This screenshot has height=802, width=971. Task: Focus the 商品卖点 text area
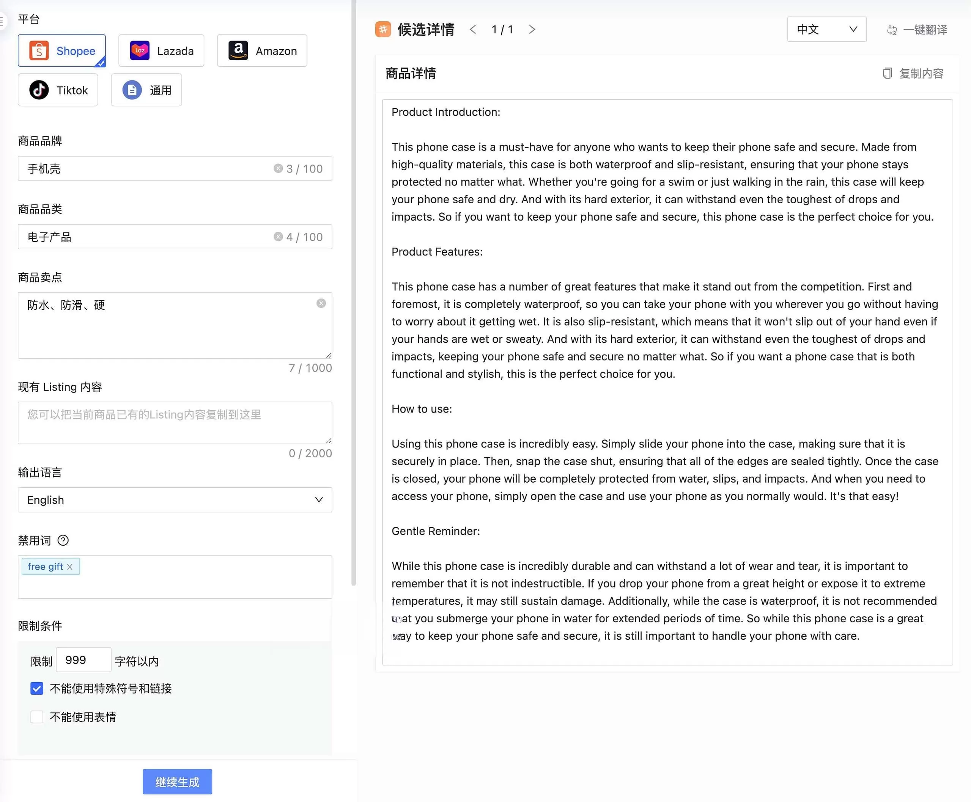[175, 325]
